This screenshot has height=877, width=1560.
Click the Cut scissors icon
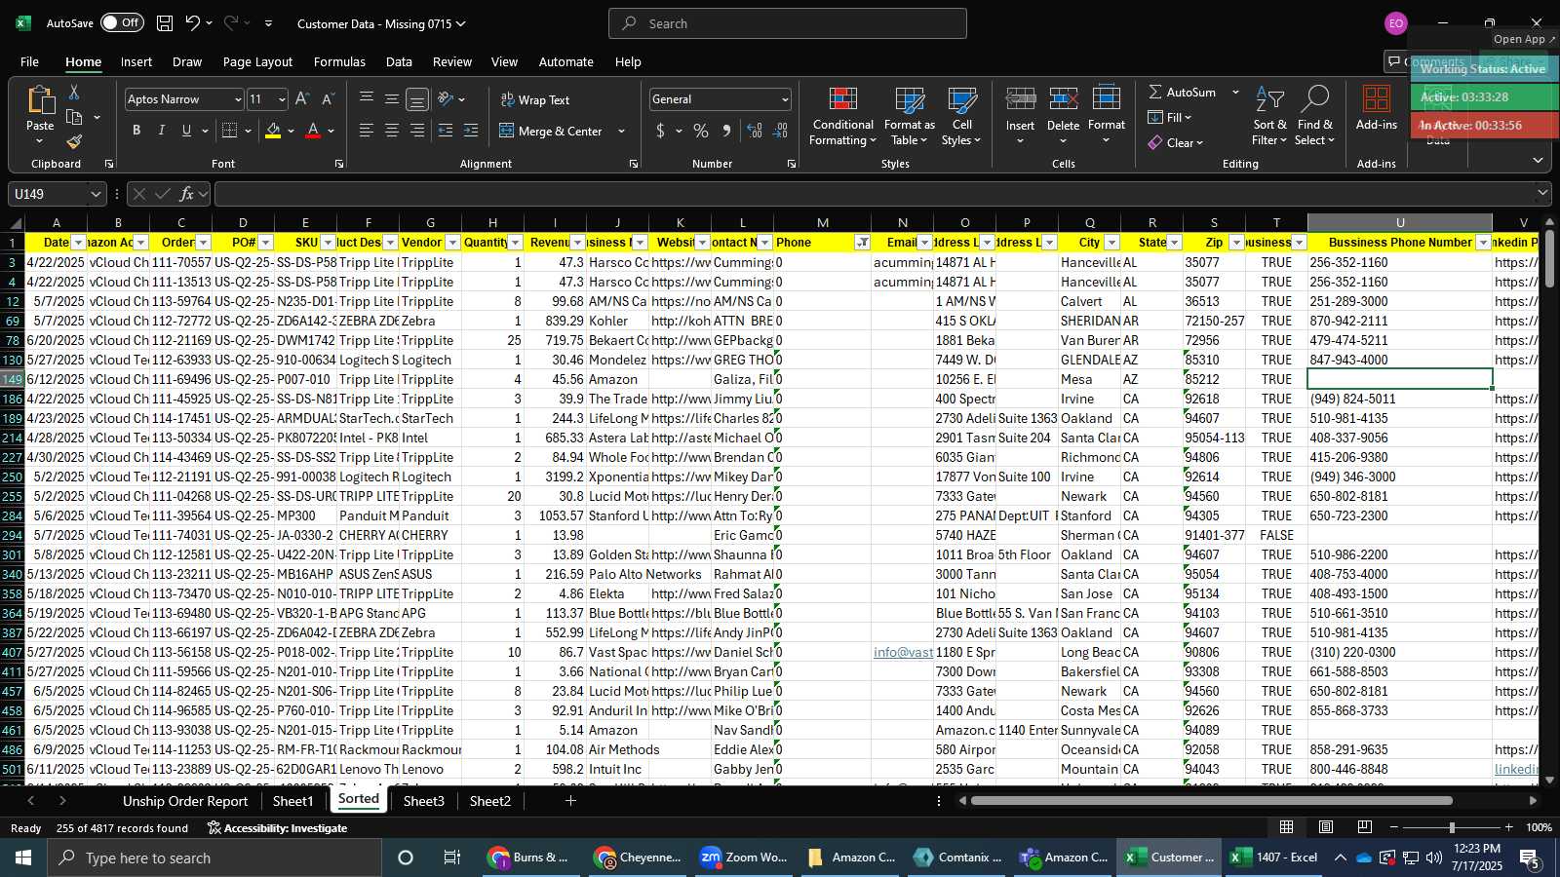tap(74, 92)
